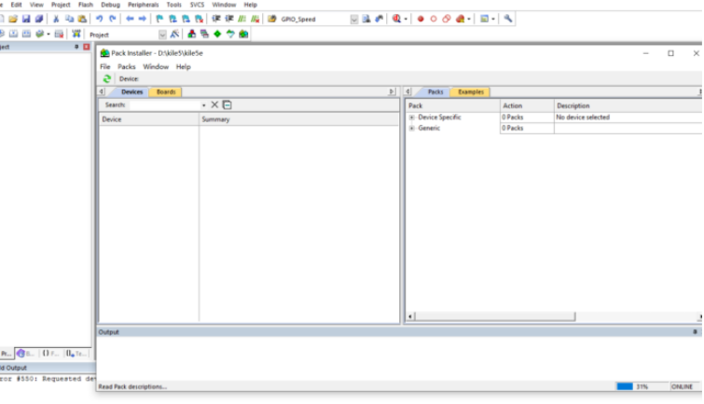Switch to the Examples tab
The height and width of the screenshot is (404, 704).
point(470,91)
